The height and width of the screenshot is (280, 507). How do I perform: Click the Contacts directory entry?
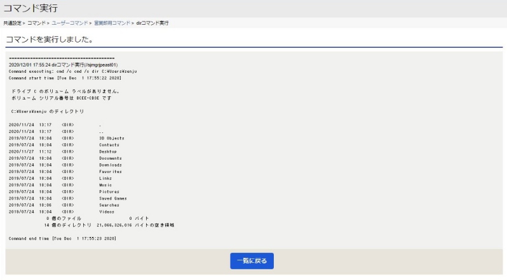(x=109, y=145)
